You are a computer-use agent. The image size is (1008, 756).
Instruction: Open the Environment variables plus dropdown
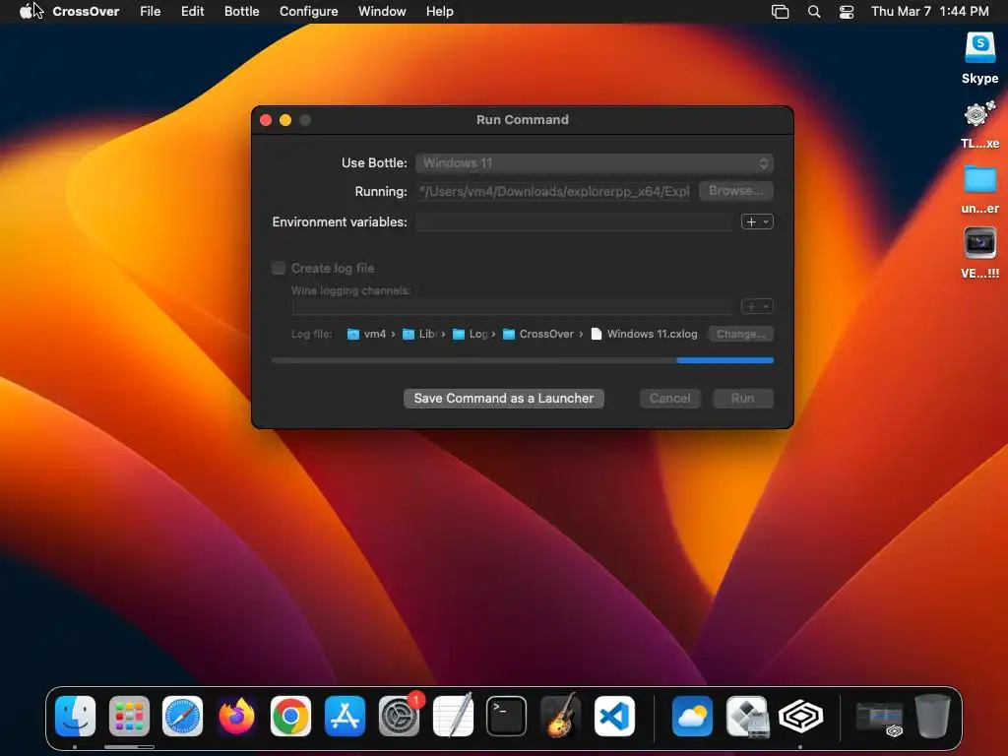click(x=757, y=221)
